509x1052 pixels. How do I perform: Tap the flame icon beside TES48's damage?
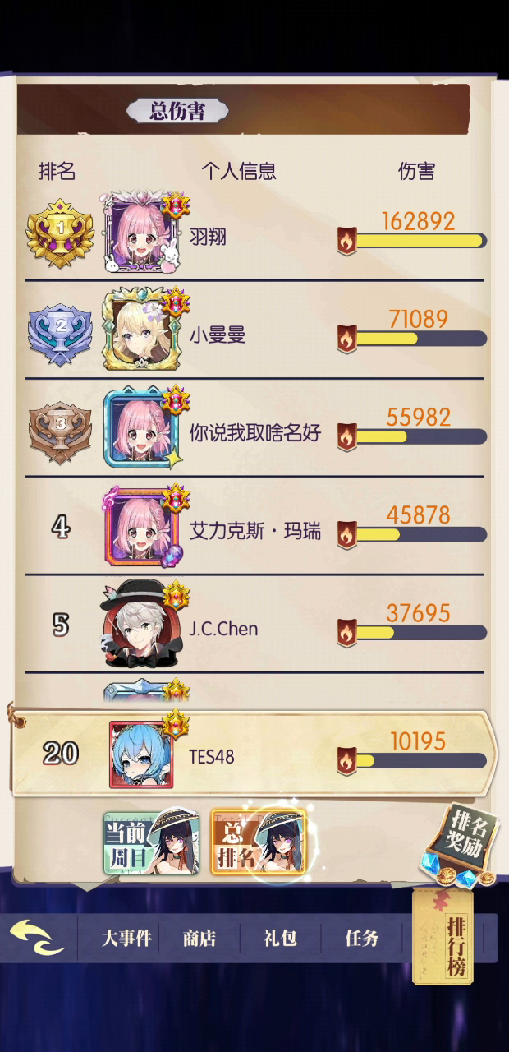(347, 760)
